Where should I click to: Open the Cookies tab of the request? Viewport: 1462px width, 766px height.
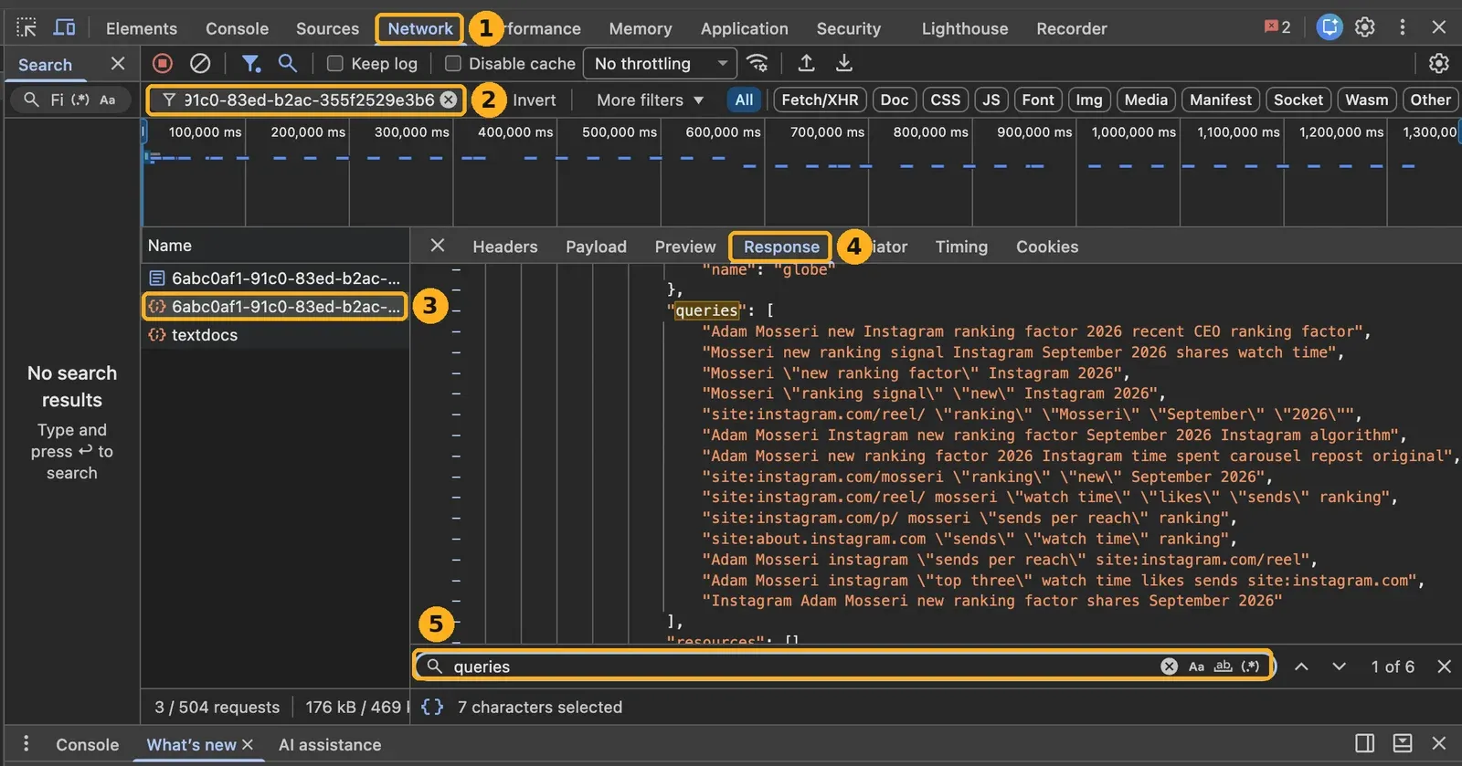pyautogui.click(x=1047, y=247)
